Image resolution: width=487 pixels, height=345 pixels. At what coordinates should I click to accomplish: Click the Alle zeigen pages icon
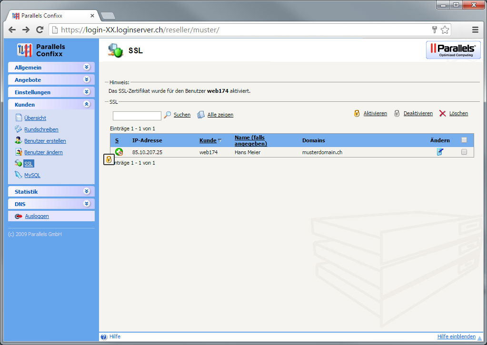pyautogui.click(x=201, y=115)
